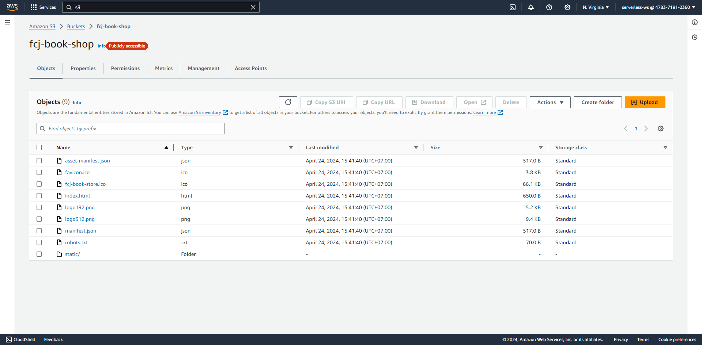Image resolution: width=702 pixels, height=345 pixels.
Task: Open the index.html object
Action: [x=78, y=196]
